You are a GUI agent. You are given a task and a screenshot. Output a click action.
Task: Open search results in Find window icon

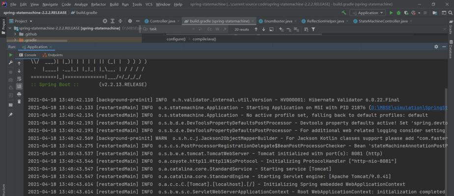[x=271, y=29]
